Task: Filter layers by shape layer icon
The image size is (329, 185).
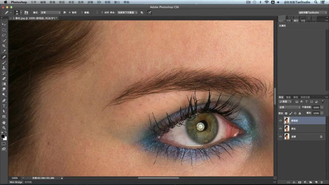Action: click(312, 102)
